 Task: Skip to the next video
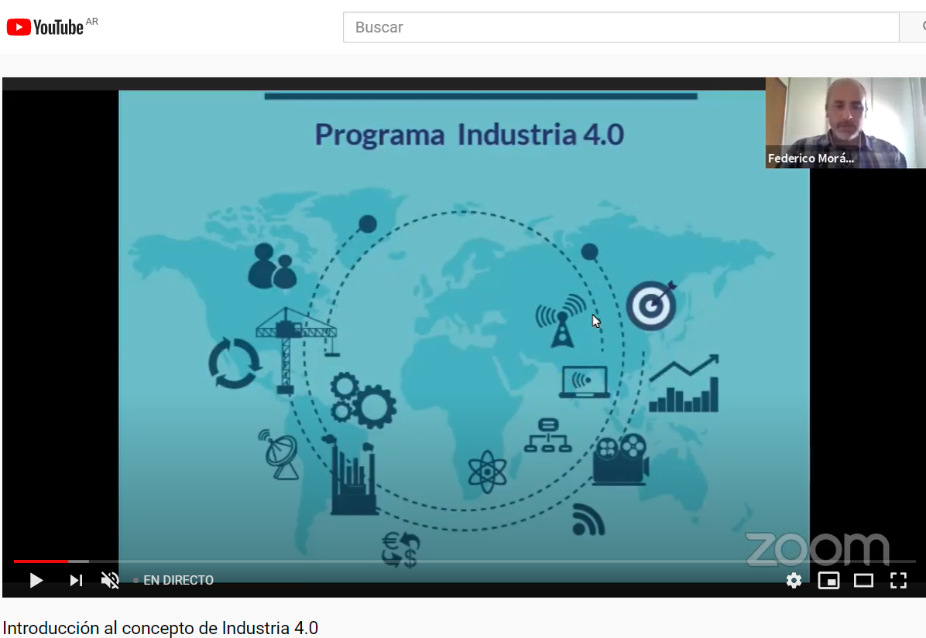coord(76,580)
